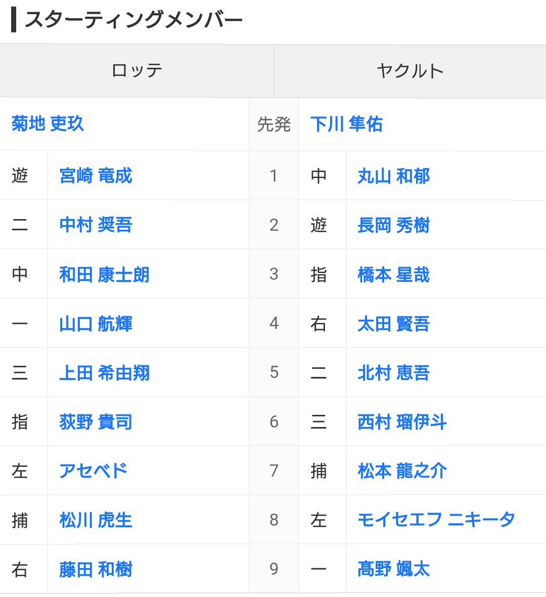
Task: Open モイセエフ ニキータ's profile
Action: [436, 520]
